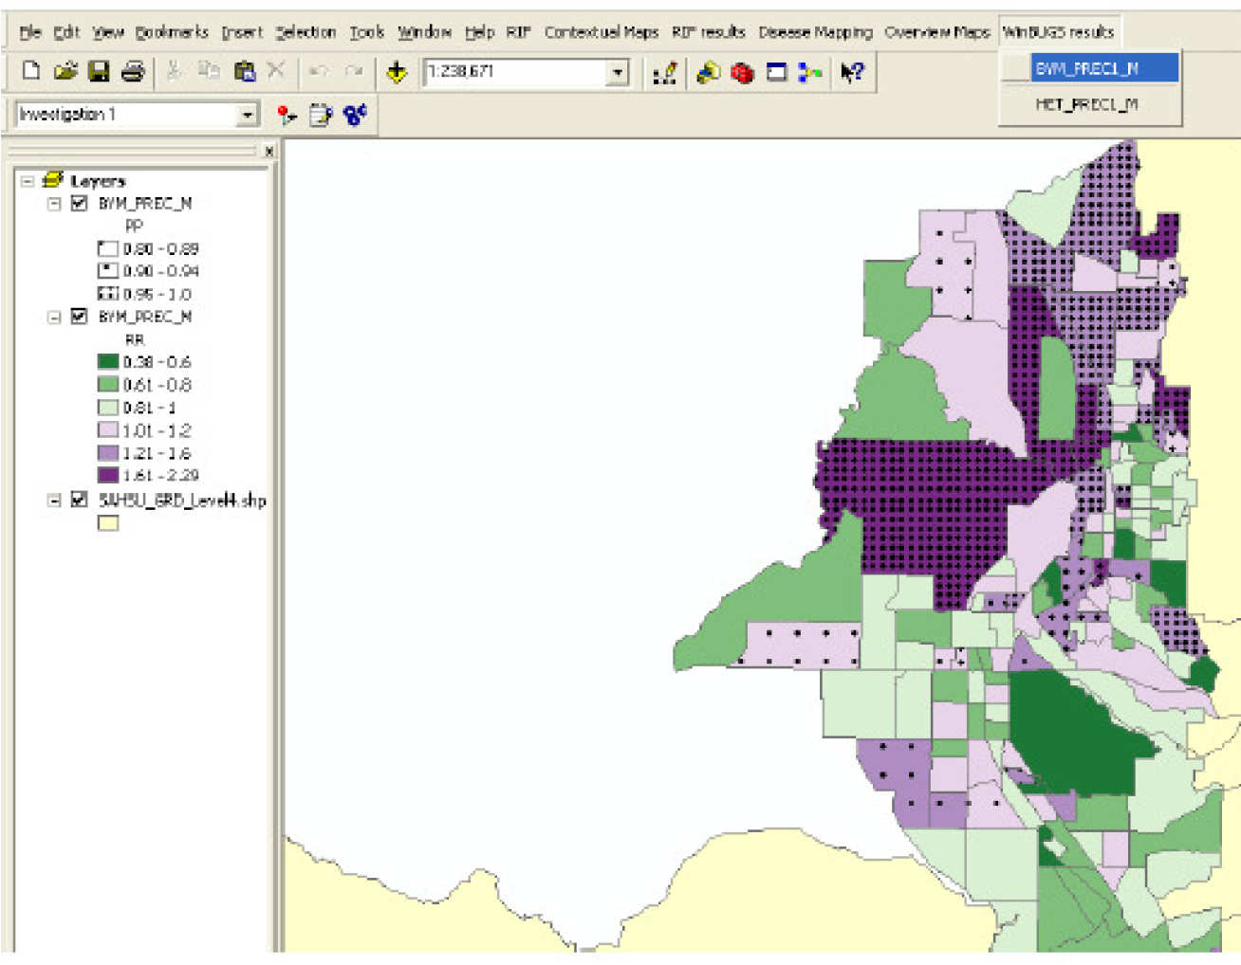Click the What's This help pointer icon

tap(852, 72)
